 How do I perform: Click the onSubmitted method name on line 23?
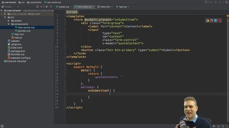pos(98,91)
